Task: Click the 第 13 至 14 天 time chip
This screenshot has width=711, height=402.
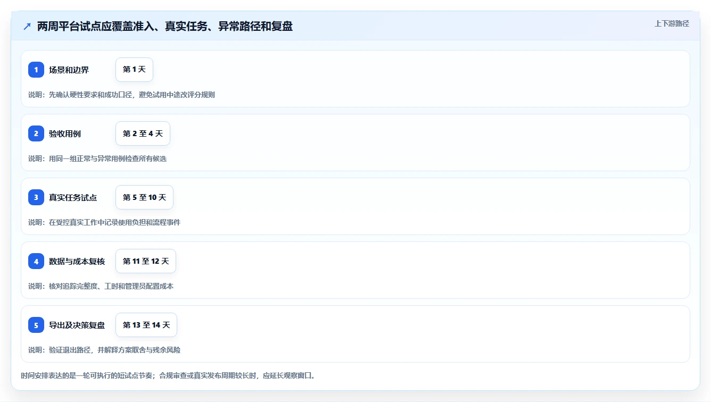Action: (x=146, y=325)
